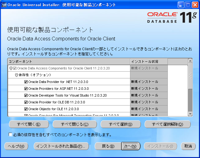Uncheck Oracle Data Provider for .NET checkbox
This screenshot has height=158, width=200.
[x=26, y=82]
